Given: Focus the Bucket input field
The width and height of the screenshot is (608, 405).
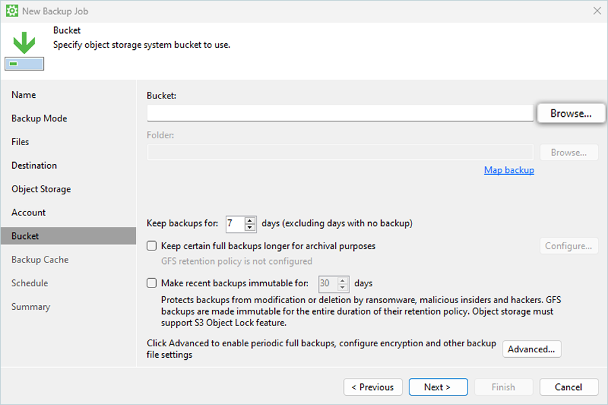Looking at the screenshot, I should (340, 113).
